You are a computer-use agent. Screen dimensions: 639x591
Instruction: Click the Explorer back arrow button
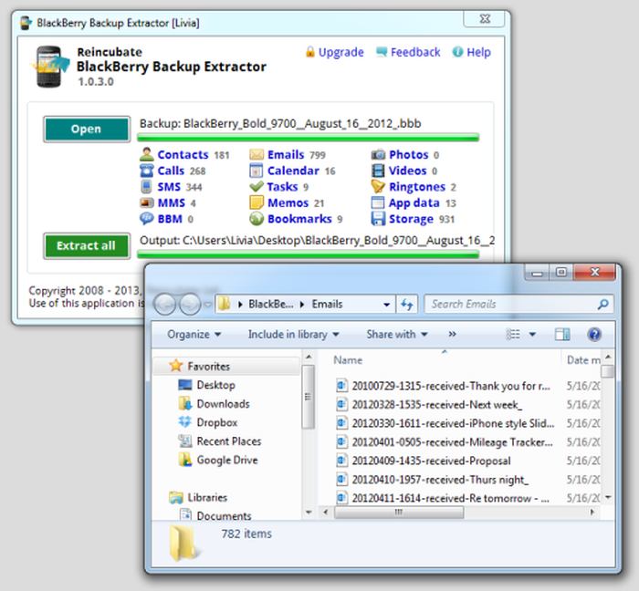click(164, 304)
